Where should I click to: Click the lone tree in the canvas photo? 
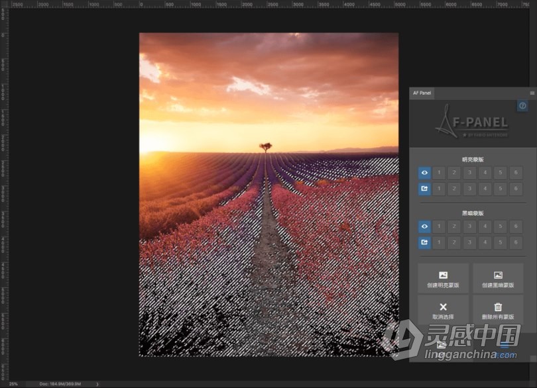point(265,148)
